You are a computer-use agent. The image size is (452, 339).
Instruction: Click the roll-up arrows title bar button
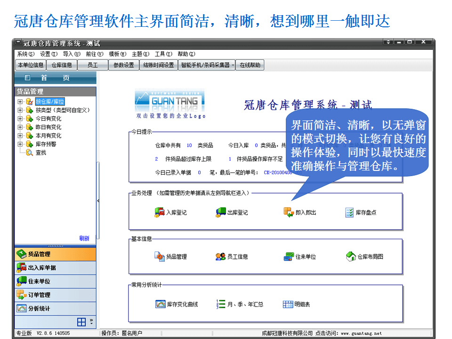388,42
